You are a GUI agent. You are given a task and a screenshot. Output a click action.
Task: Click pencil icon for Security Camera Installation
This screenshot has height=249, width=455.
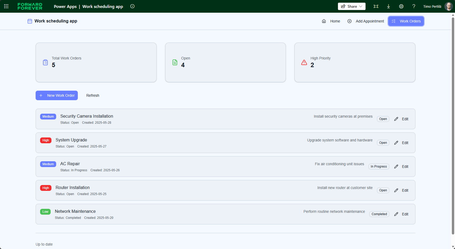(396, 119)
